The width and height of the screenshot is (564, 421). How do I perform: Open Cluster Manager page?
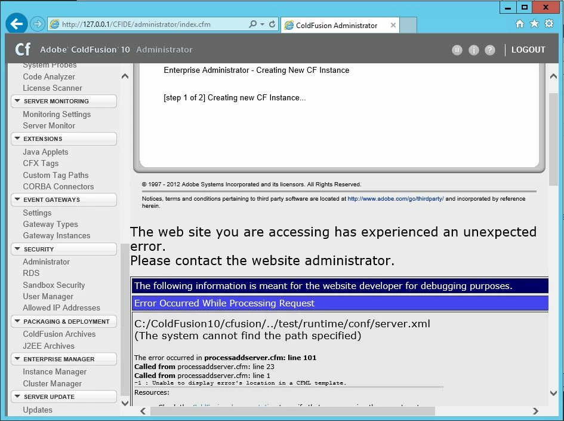pyautogui.click(x=52, y=383)
